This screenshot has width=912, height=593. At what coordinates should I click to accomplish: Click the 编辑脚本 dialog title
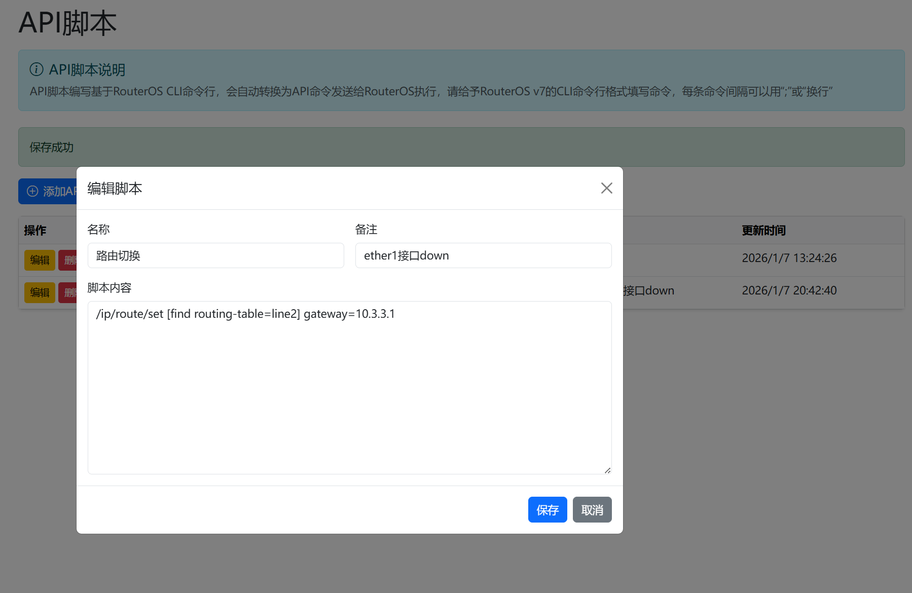coord(115,189)
